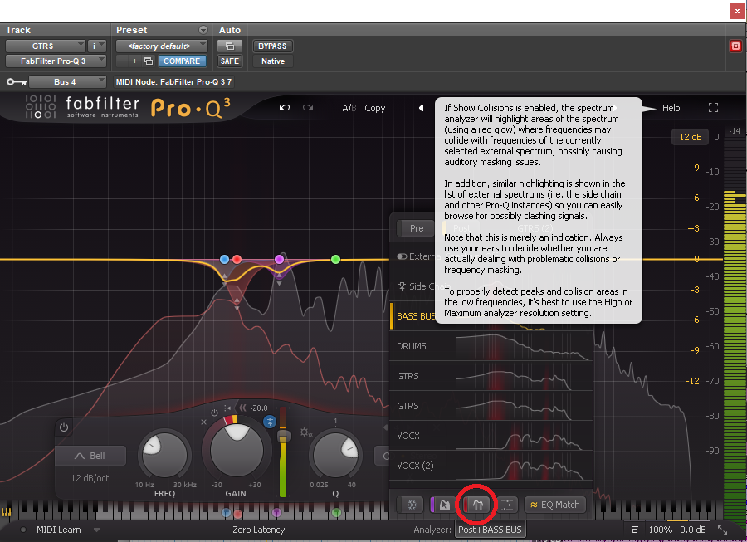Open the MIDI Learn dropdown arrow
The image size is (747, 542).
[97, 530]
